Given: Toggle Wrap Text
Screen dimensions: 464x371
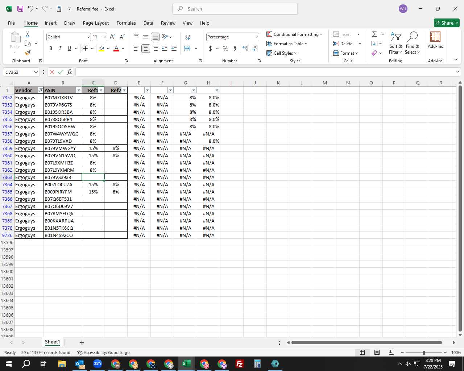Looking at the screenshot, I should (x=188, y=37).
